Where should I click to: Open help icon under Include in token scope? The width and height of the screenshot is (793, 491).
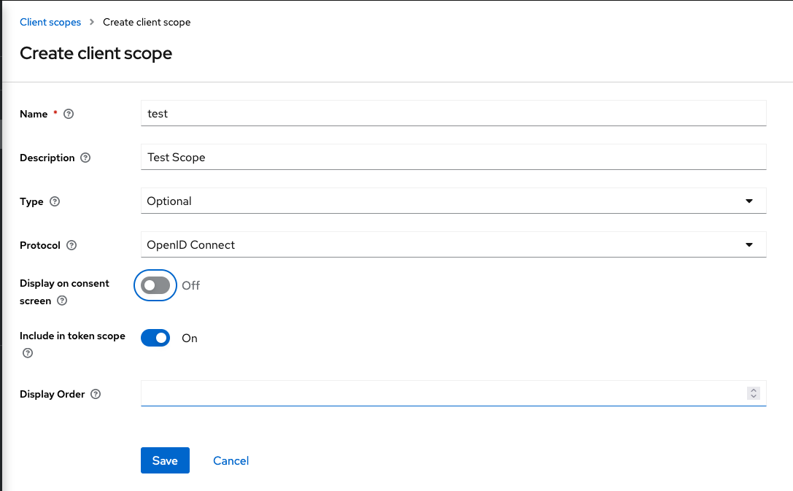[x=28, y=353]
